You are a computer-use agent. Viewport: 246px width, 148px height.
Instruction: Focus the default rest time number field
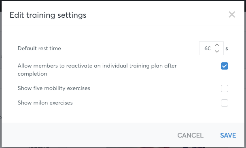coord(211,48)
